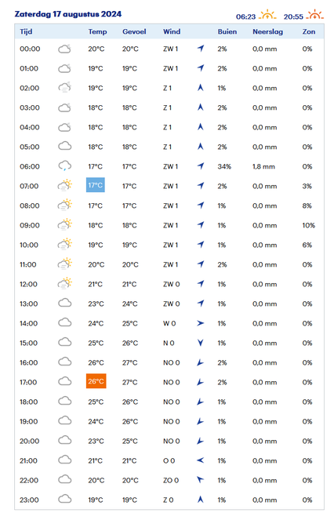Click the Temp column header
Screen dimensions: 334x520
(97, 32)
